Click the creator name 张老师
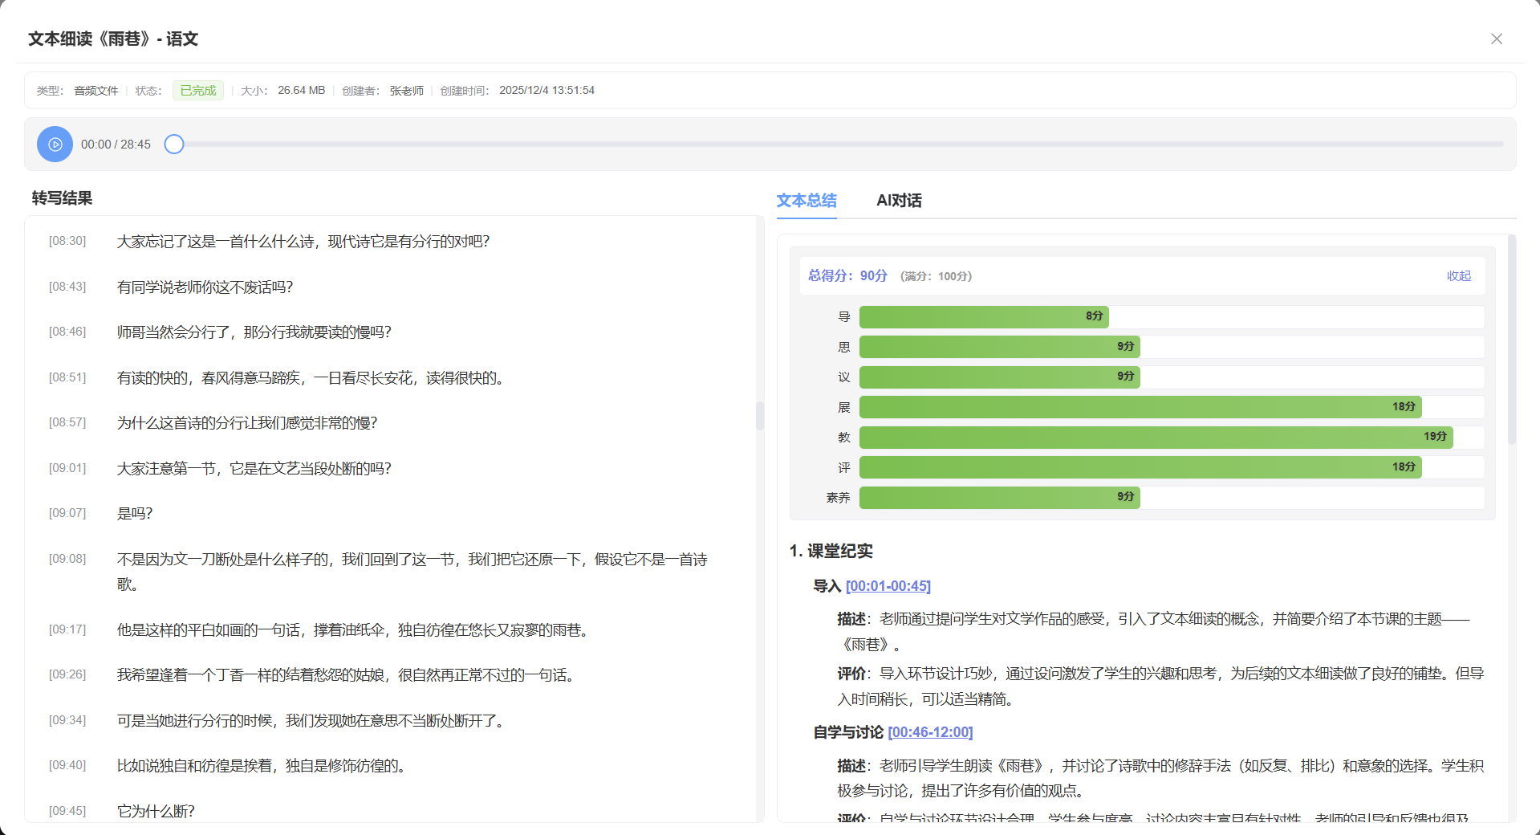 406,90
